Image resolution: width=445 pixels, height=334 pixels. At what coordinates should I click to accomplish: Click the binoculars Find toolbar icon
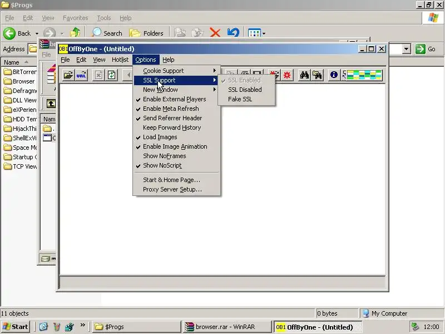point(304,75)
